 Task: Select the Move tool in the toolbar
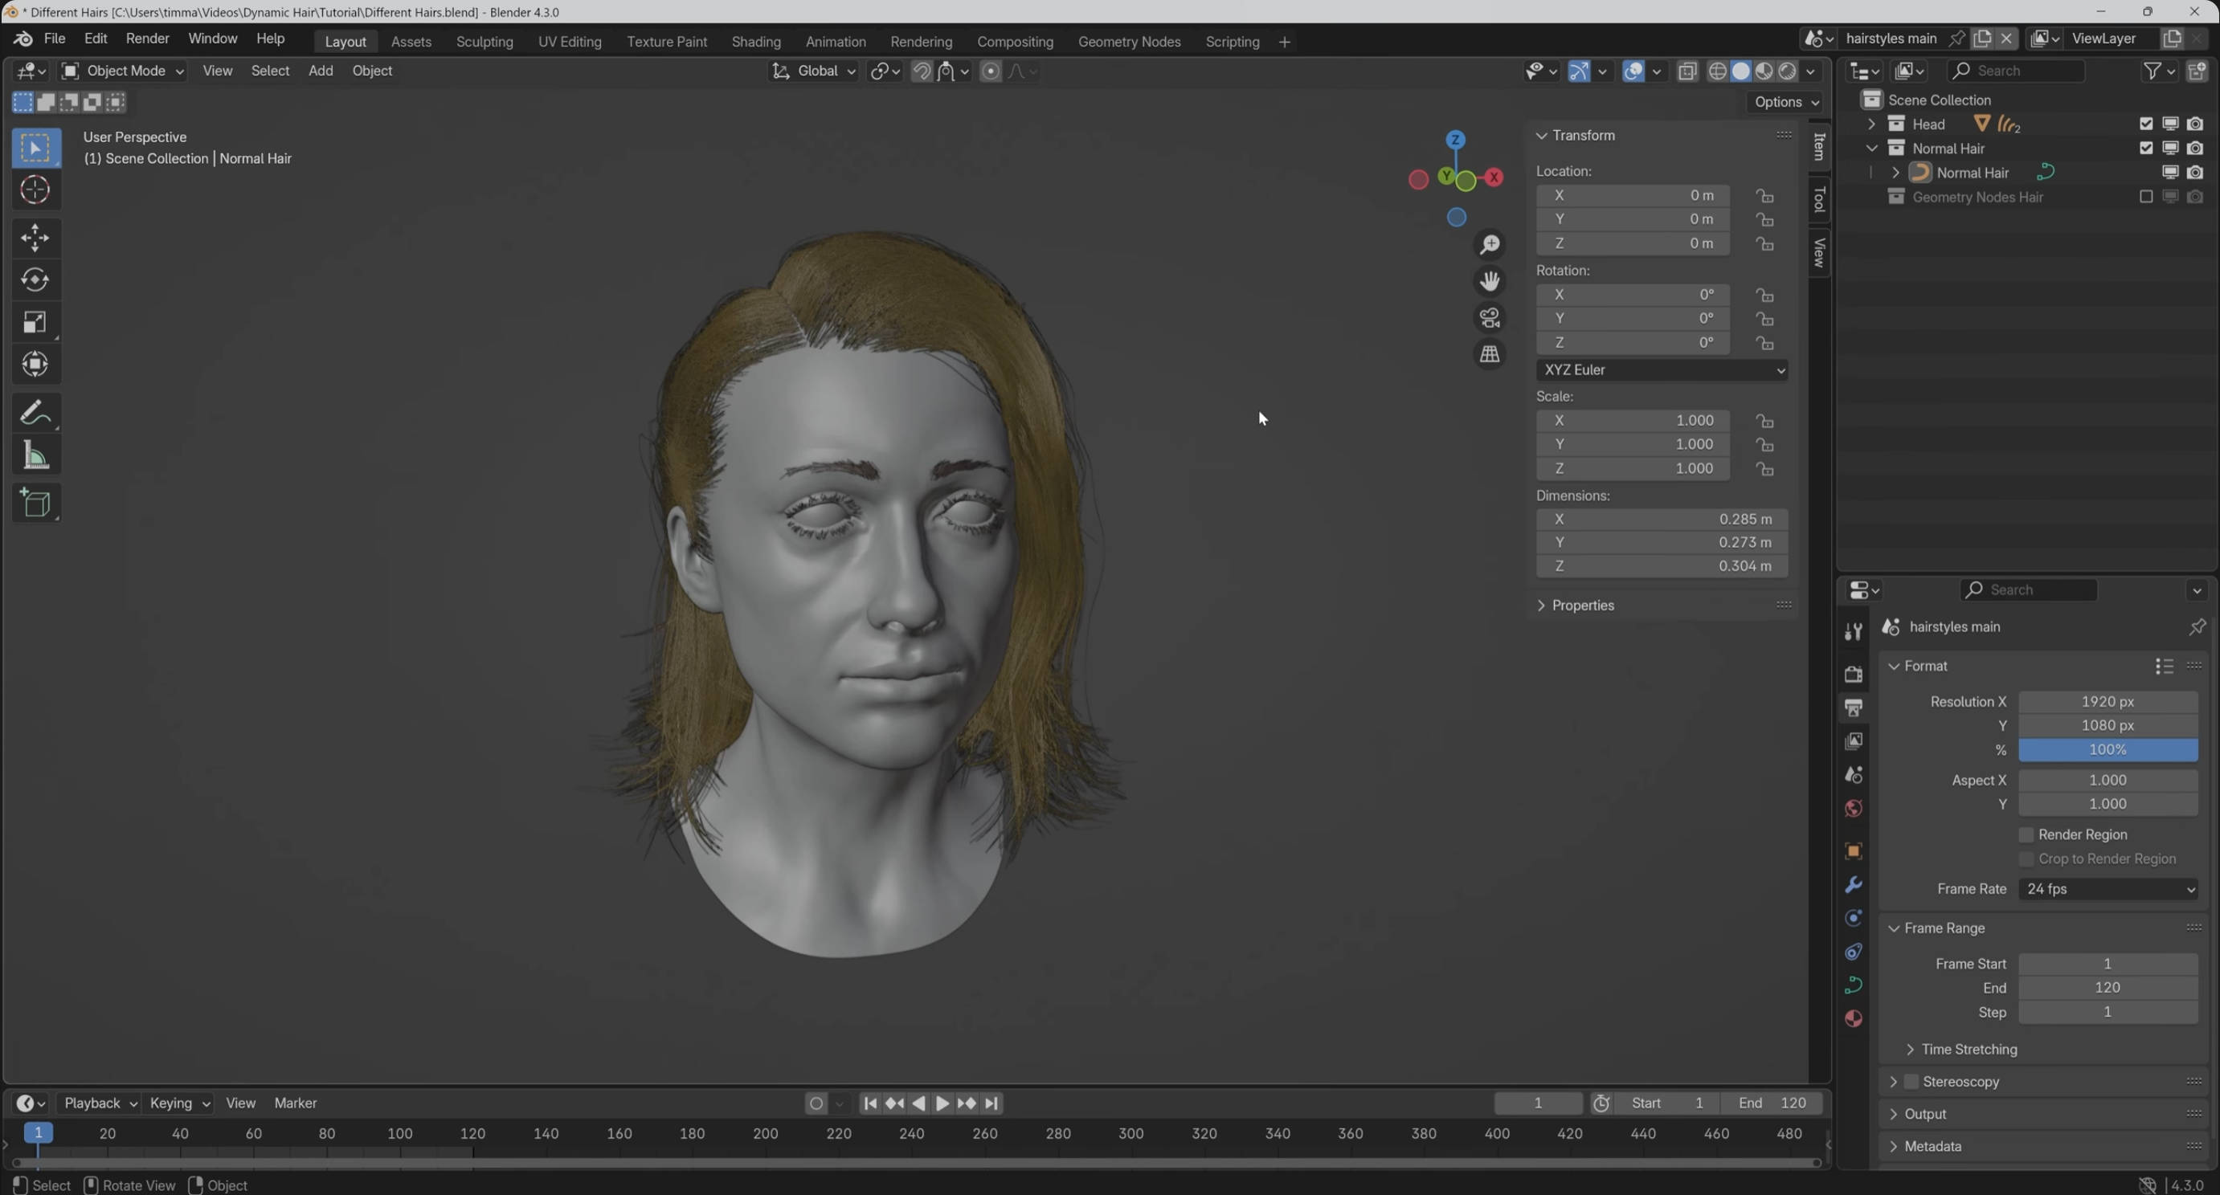coord(35,238)
